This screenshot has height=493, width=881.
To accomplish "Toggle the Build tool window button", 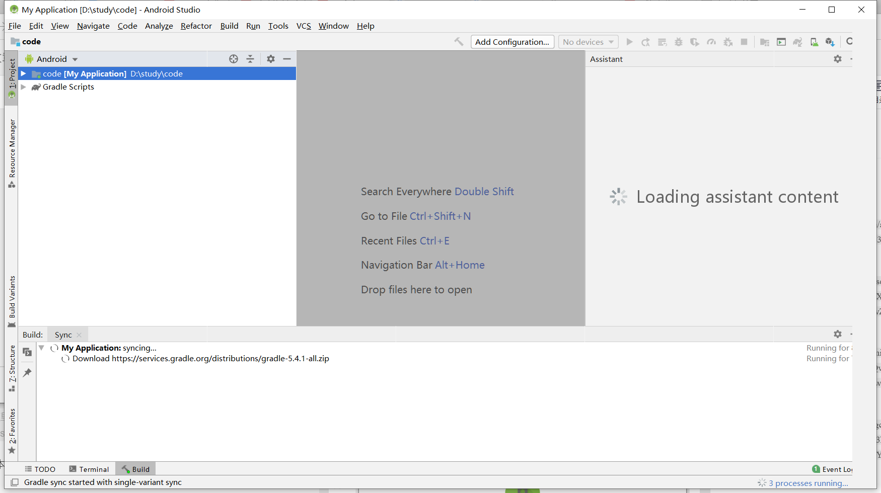I will pos(135,469).
